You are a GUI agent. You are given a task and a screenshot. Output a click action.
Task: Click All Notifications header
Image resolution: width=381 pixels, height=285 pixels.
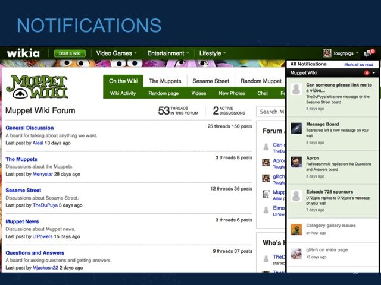308,64
